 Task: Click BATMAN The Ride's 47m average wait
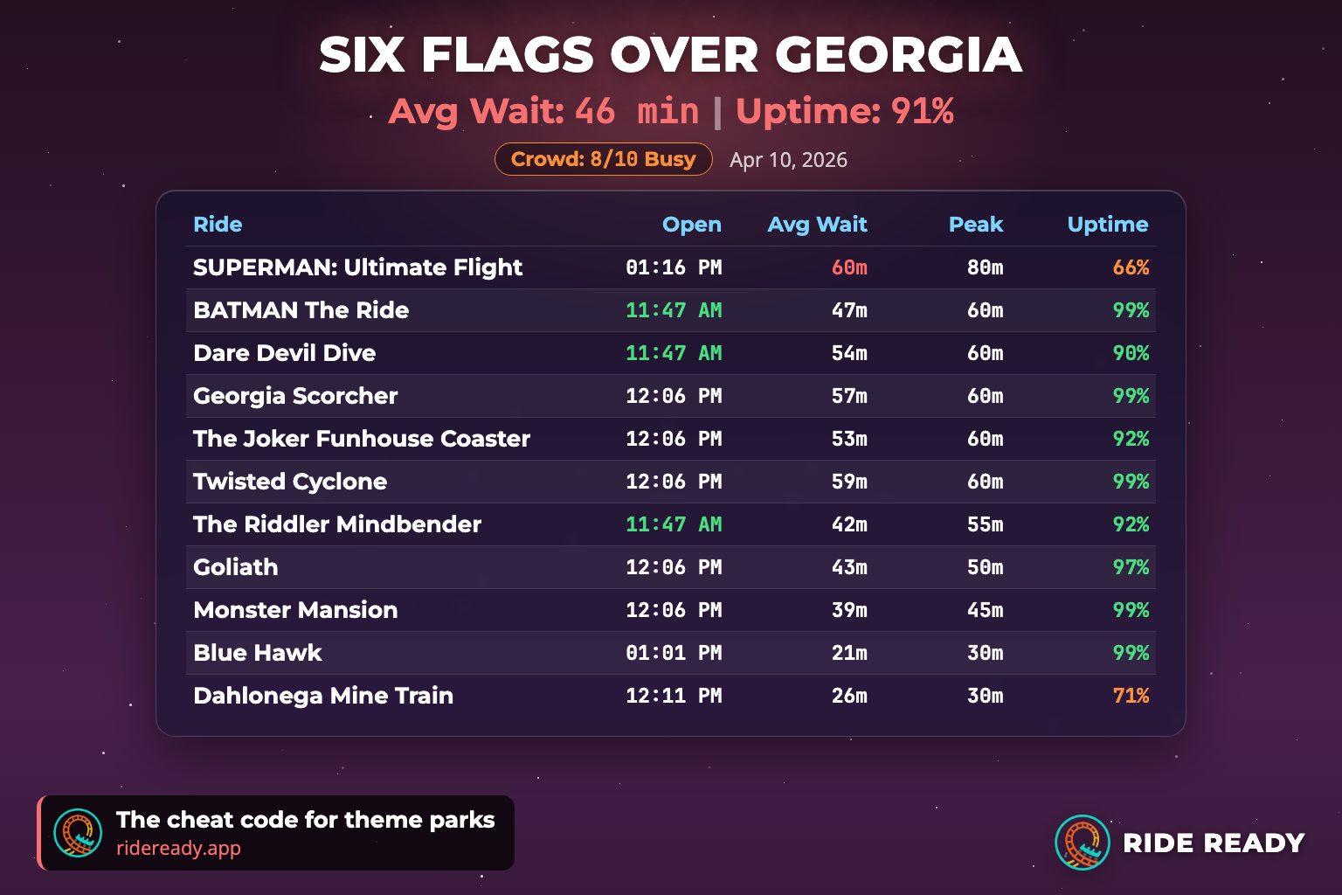[850, 310]
